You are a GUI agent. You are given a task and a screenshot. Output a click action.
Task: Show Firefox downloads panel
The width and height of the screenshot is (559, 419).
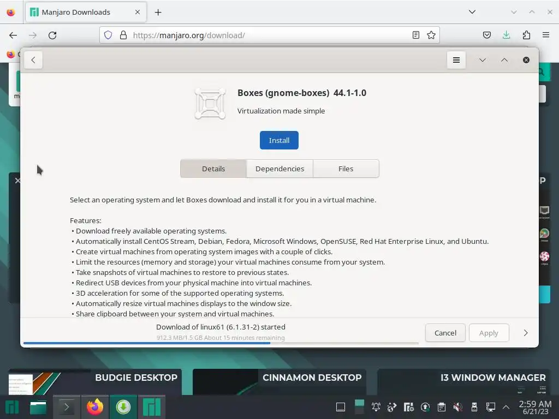(x=506, y=35)
